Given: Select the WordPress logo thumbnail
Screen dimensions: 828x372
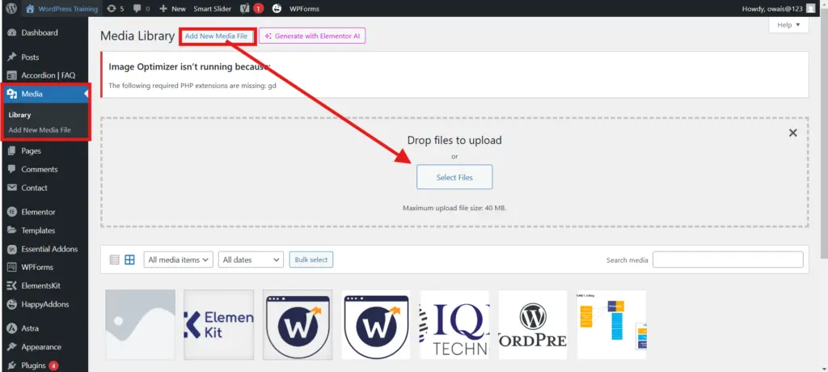Looking at the screenshot, I should [x=533, y=324].
